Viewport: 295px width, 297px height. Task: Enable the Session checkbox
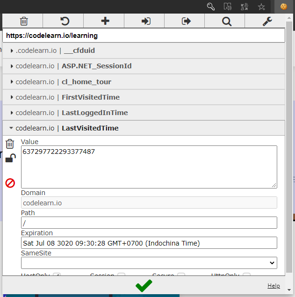pos(121,275)
